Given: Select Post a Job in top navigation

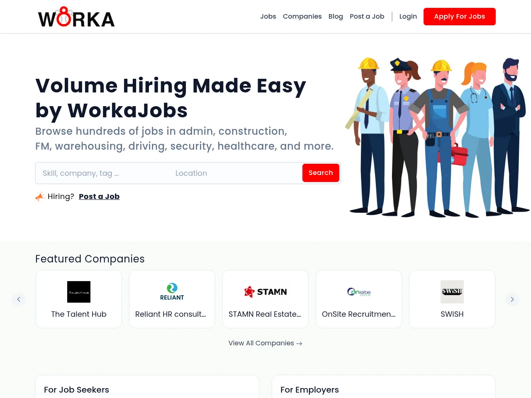Looking at the screenshot, I should (x=367, y=17).
